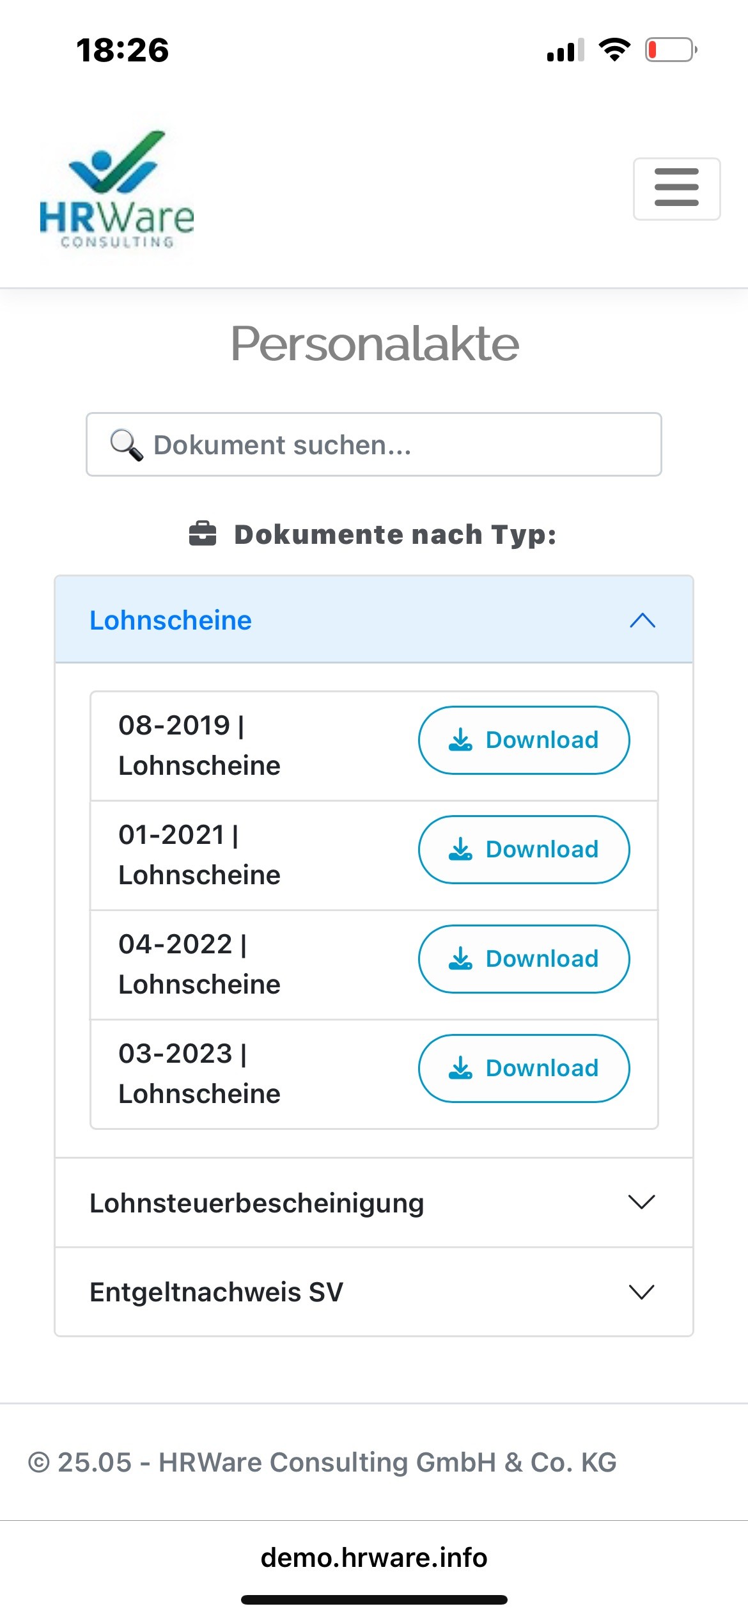This screenshot has height=1620, width=748.
Task: Expand the Lohnsteuerbescheinigung section
Action: click(642, 1202)
